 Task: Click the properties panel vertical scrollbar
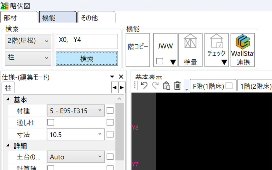point(120,132)
